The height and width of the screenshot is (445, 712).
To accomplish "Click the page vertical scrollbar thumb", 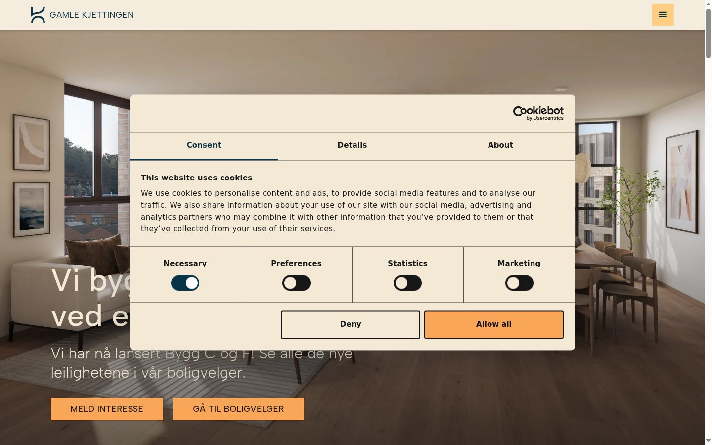I will click(708, 34).
